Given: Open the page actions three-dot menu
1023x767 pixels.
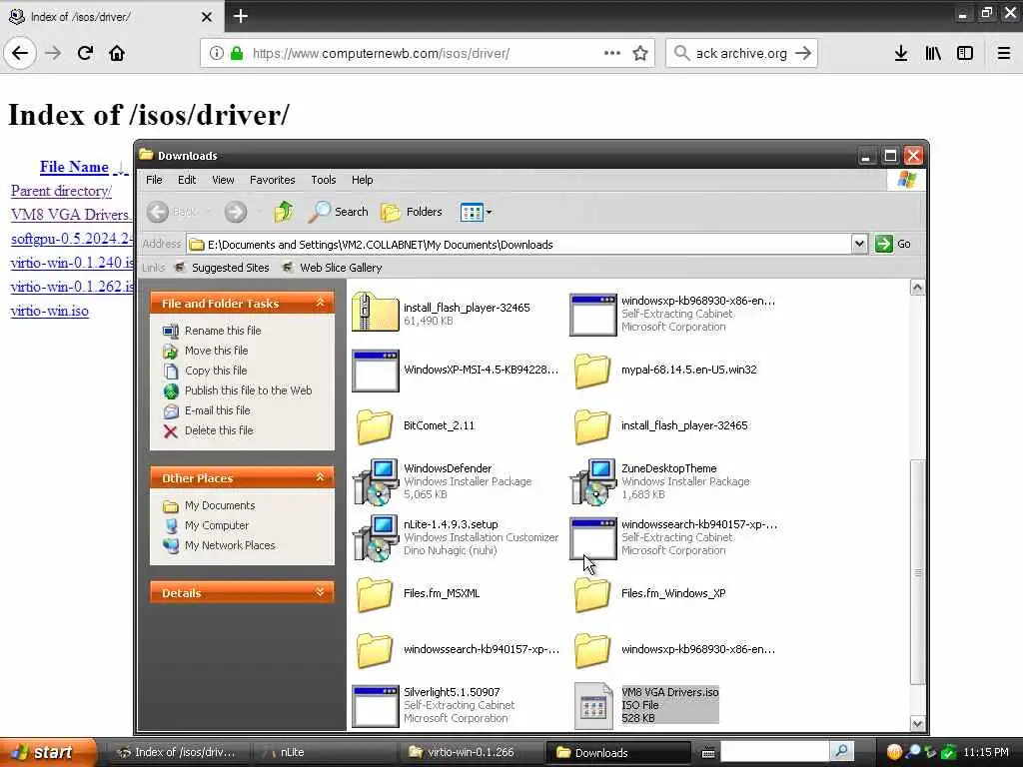Looking at the screenshot, I should 612,53.
